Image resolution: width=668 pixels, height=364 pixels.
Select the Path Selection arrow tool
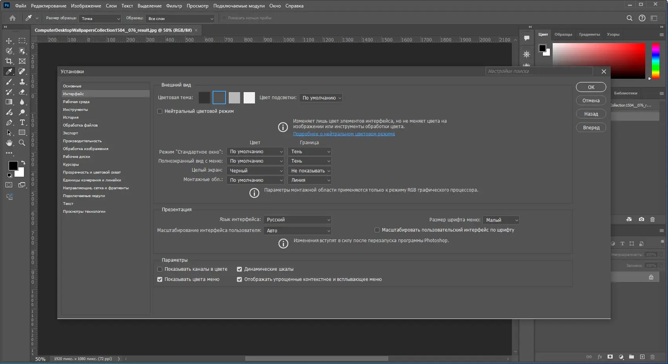9,132
